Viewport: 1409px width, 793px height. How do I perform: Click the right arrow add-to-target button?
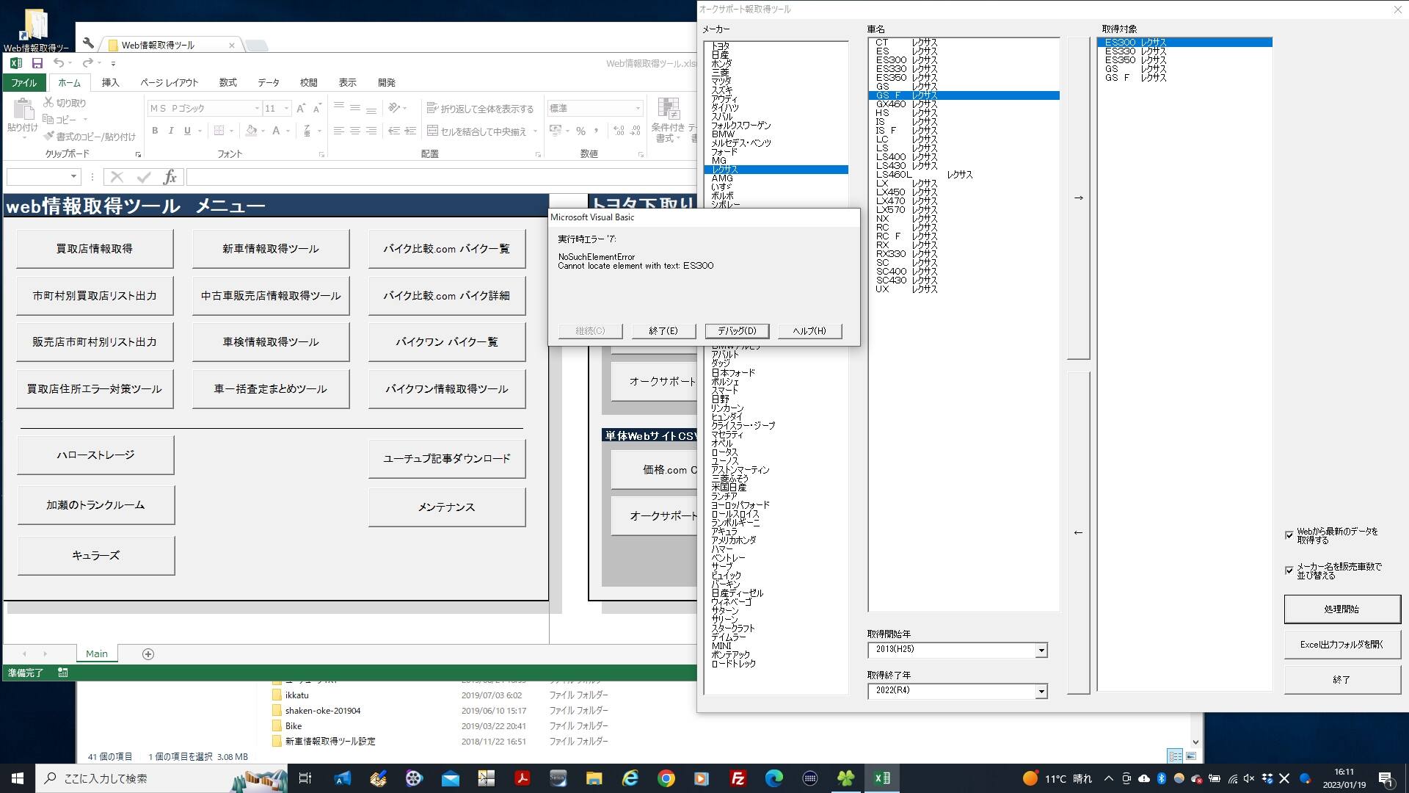pyautogui.click(x=1078, y=198)
